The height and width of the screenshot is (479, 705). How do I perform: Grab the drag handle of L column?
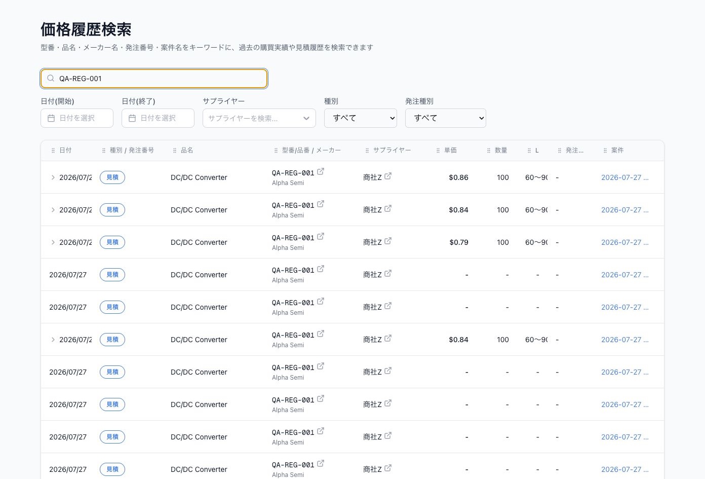(x=529, y=151)
